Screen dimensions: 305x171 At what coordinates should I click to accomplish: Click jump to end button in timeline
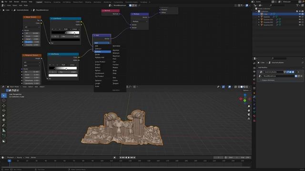134,158
